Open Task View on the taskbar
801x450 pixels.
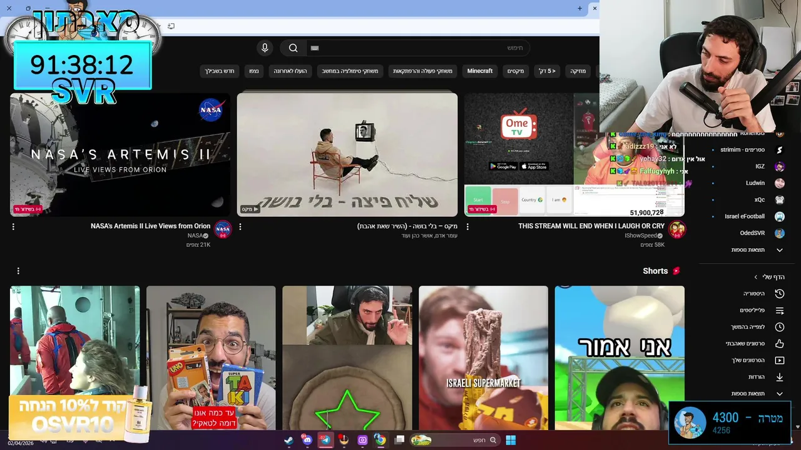coord(399,440)
